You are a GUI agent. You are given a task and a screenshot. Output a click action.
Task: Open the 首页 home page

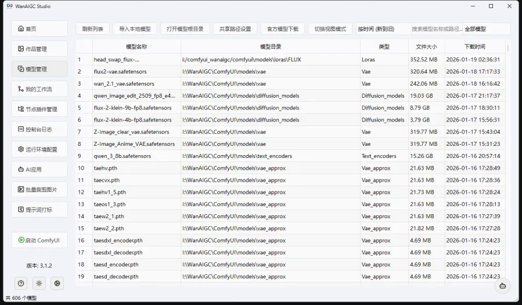[39, 28]
